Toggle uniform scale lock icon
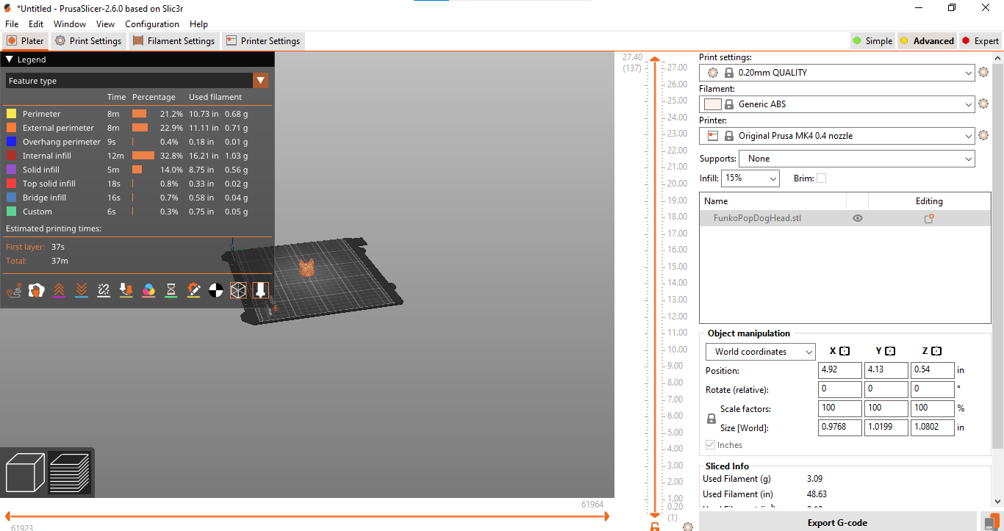Viewport: 1004px width, 531px height. tap(711, 419)
